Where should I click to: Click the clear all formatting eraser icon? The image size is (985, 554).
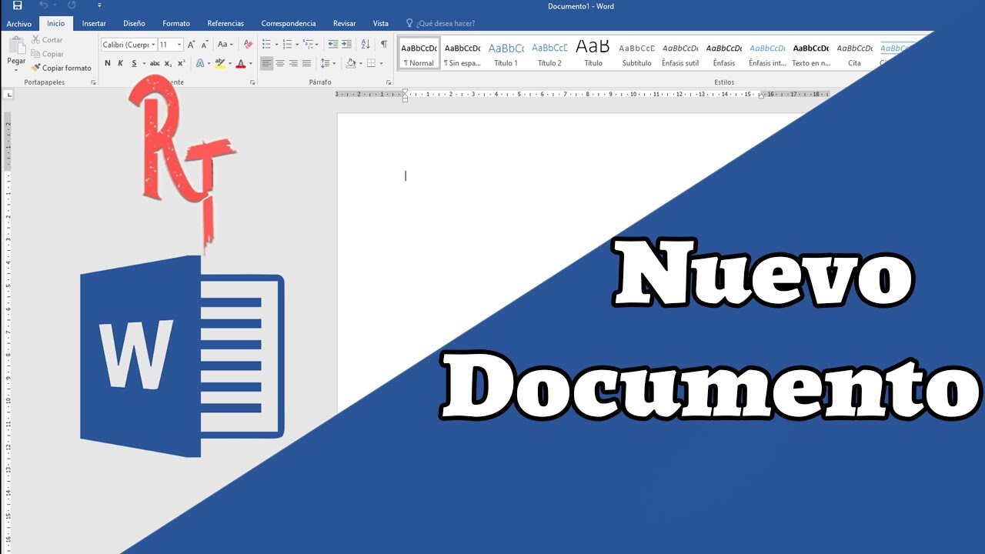(248, 45)
